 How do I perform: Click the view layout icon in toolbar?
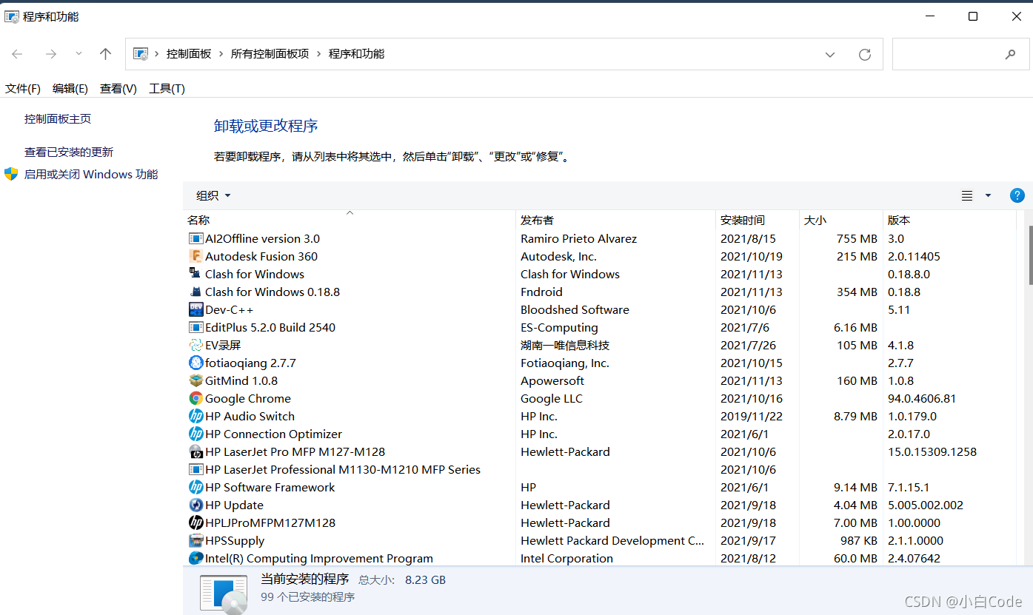966,195
